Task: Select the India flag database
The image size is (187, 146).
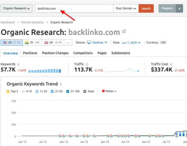Action: point(32,43)
